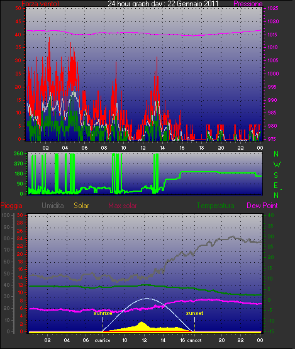Click the 50 wind speed scale value
The height and width of the screenshot is (349, 295).
(18, 8)
